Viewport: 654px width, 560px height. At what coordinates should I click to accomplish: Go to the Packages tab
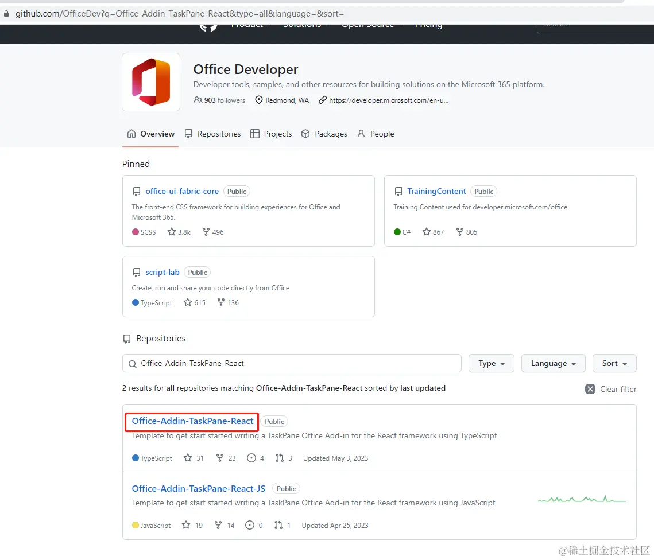(x=324, y=134)
